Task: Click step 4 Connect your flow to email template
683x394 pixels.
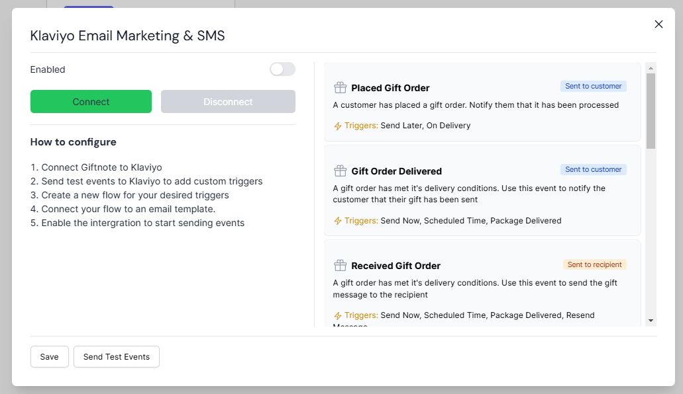Action: coord(123,209)
